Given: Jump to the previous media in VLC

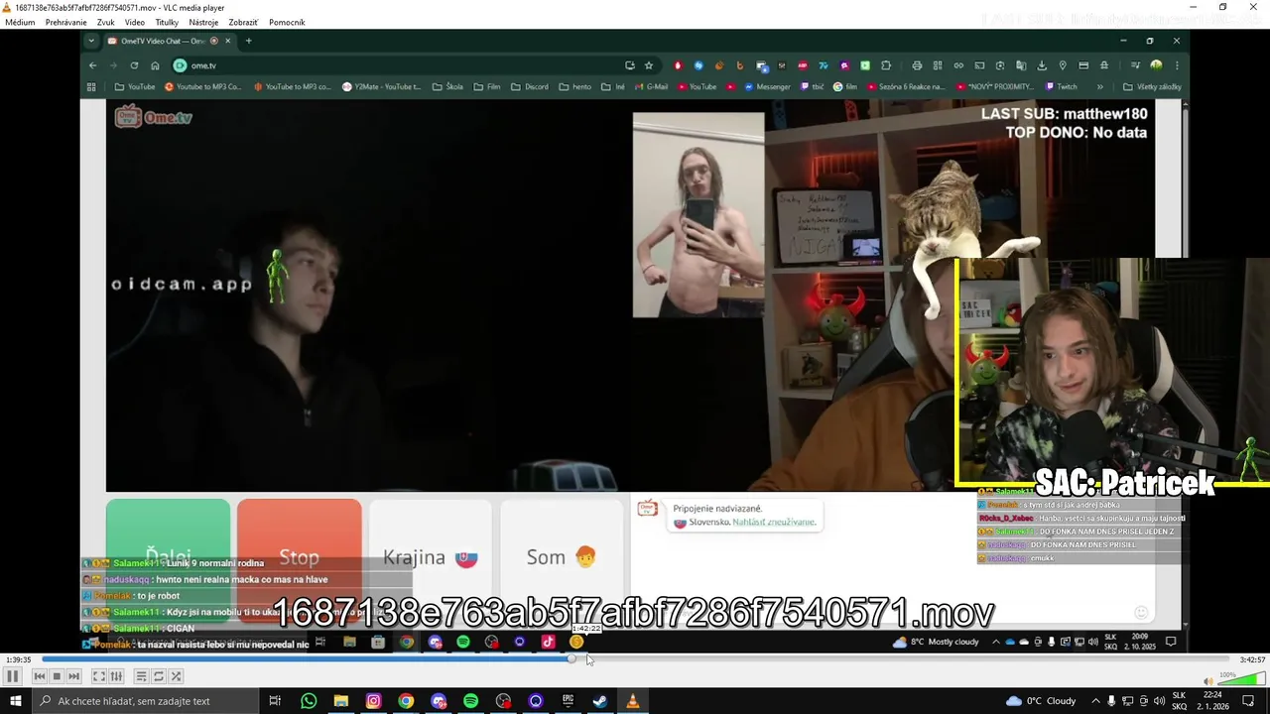Looking at the screenshot, I should (40, 676).
